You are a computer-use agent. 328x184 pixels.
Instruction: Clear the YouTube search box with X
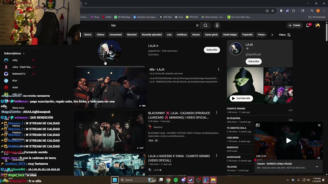197,25
